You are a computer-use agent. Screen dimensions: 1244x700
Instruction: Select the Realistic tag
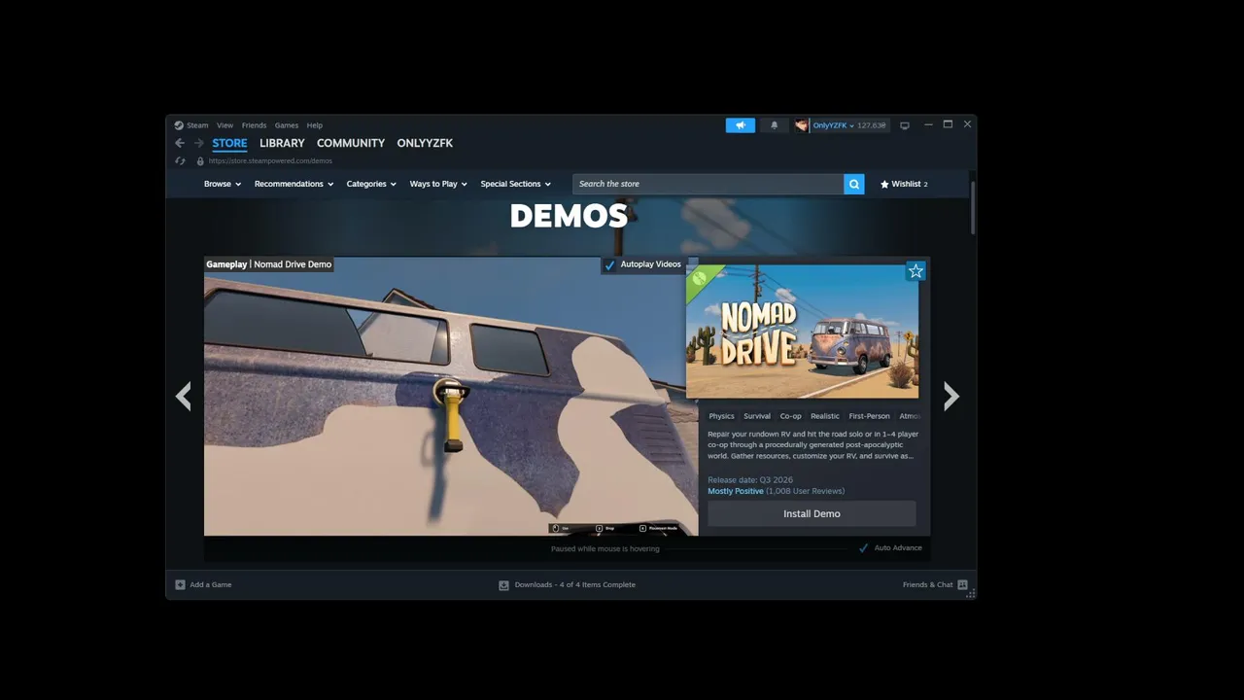click(825, 416)
